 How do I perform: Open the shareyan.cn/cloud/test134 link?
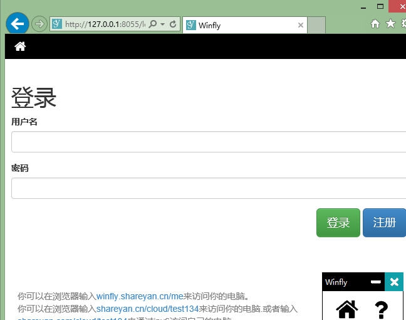click(x=147, y=309)
